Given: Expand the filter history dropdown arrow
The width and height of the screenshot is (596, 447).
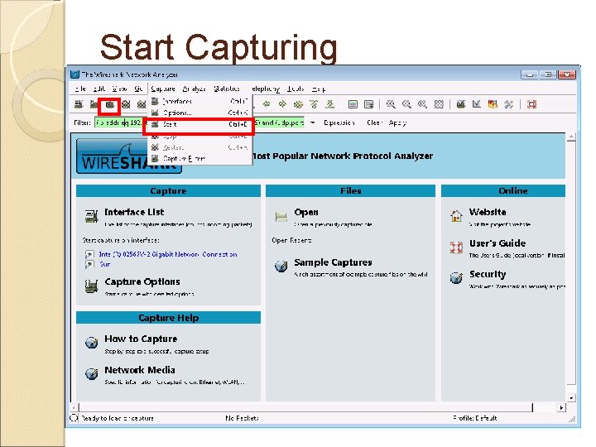Looking at the screenshot, I should click(312, 123).
